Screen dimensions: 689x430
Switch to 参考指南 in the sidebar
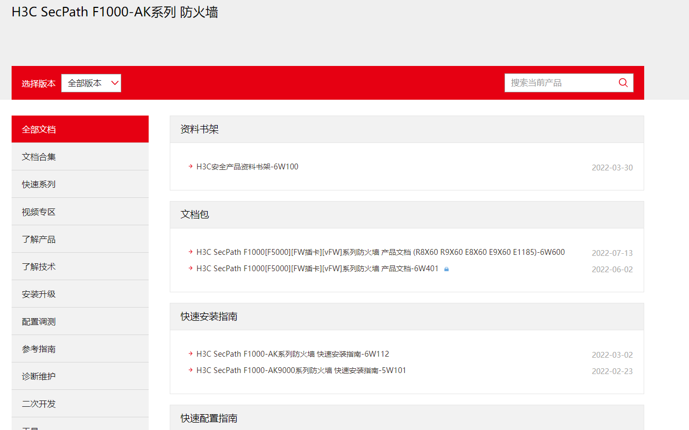80,349
